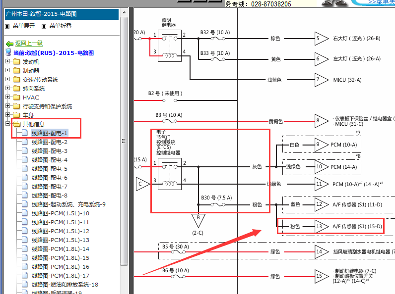The height and width of the screenshot is (294, 395).
Task: Click the HVAC folder icon
Action: coord(16,97)
